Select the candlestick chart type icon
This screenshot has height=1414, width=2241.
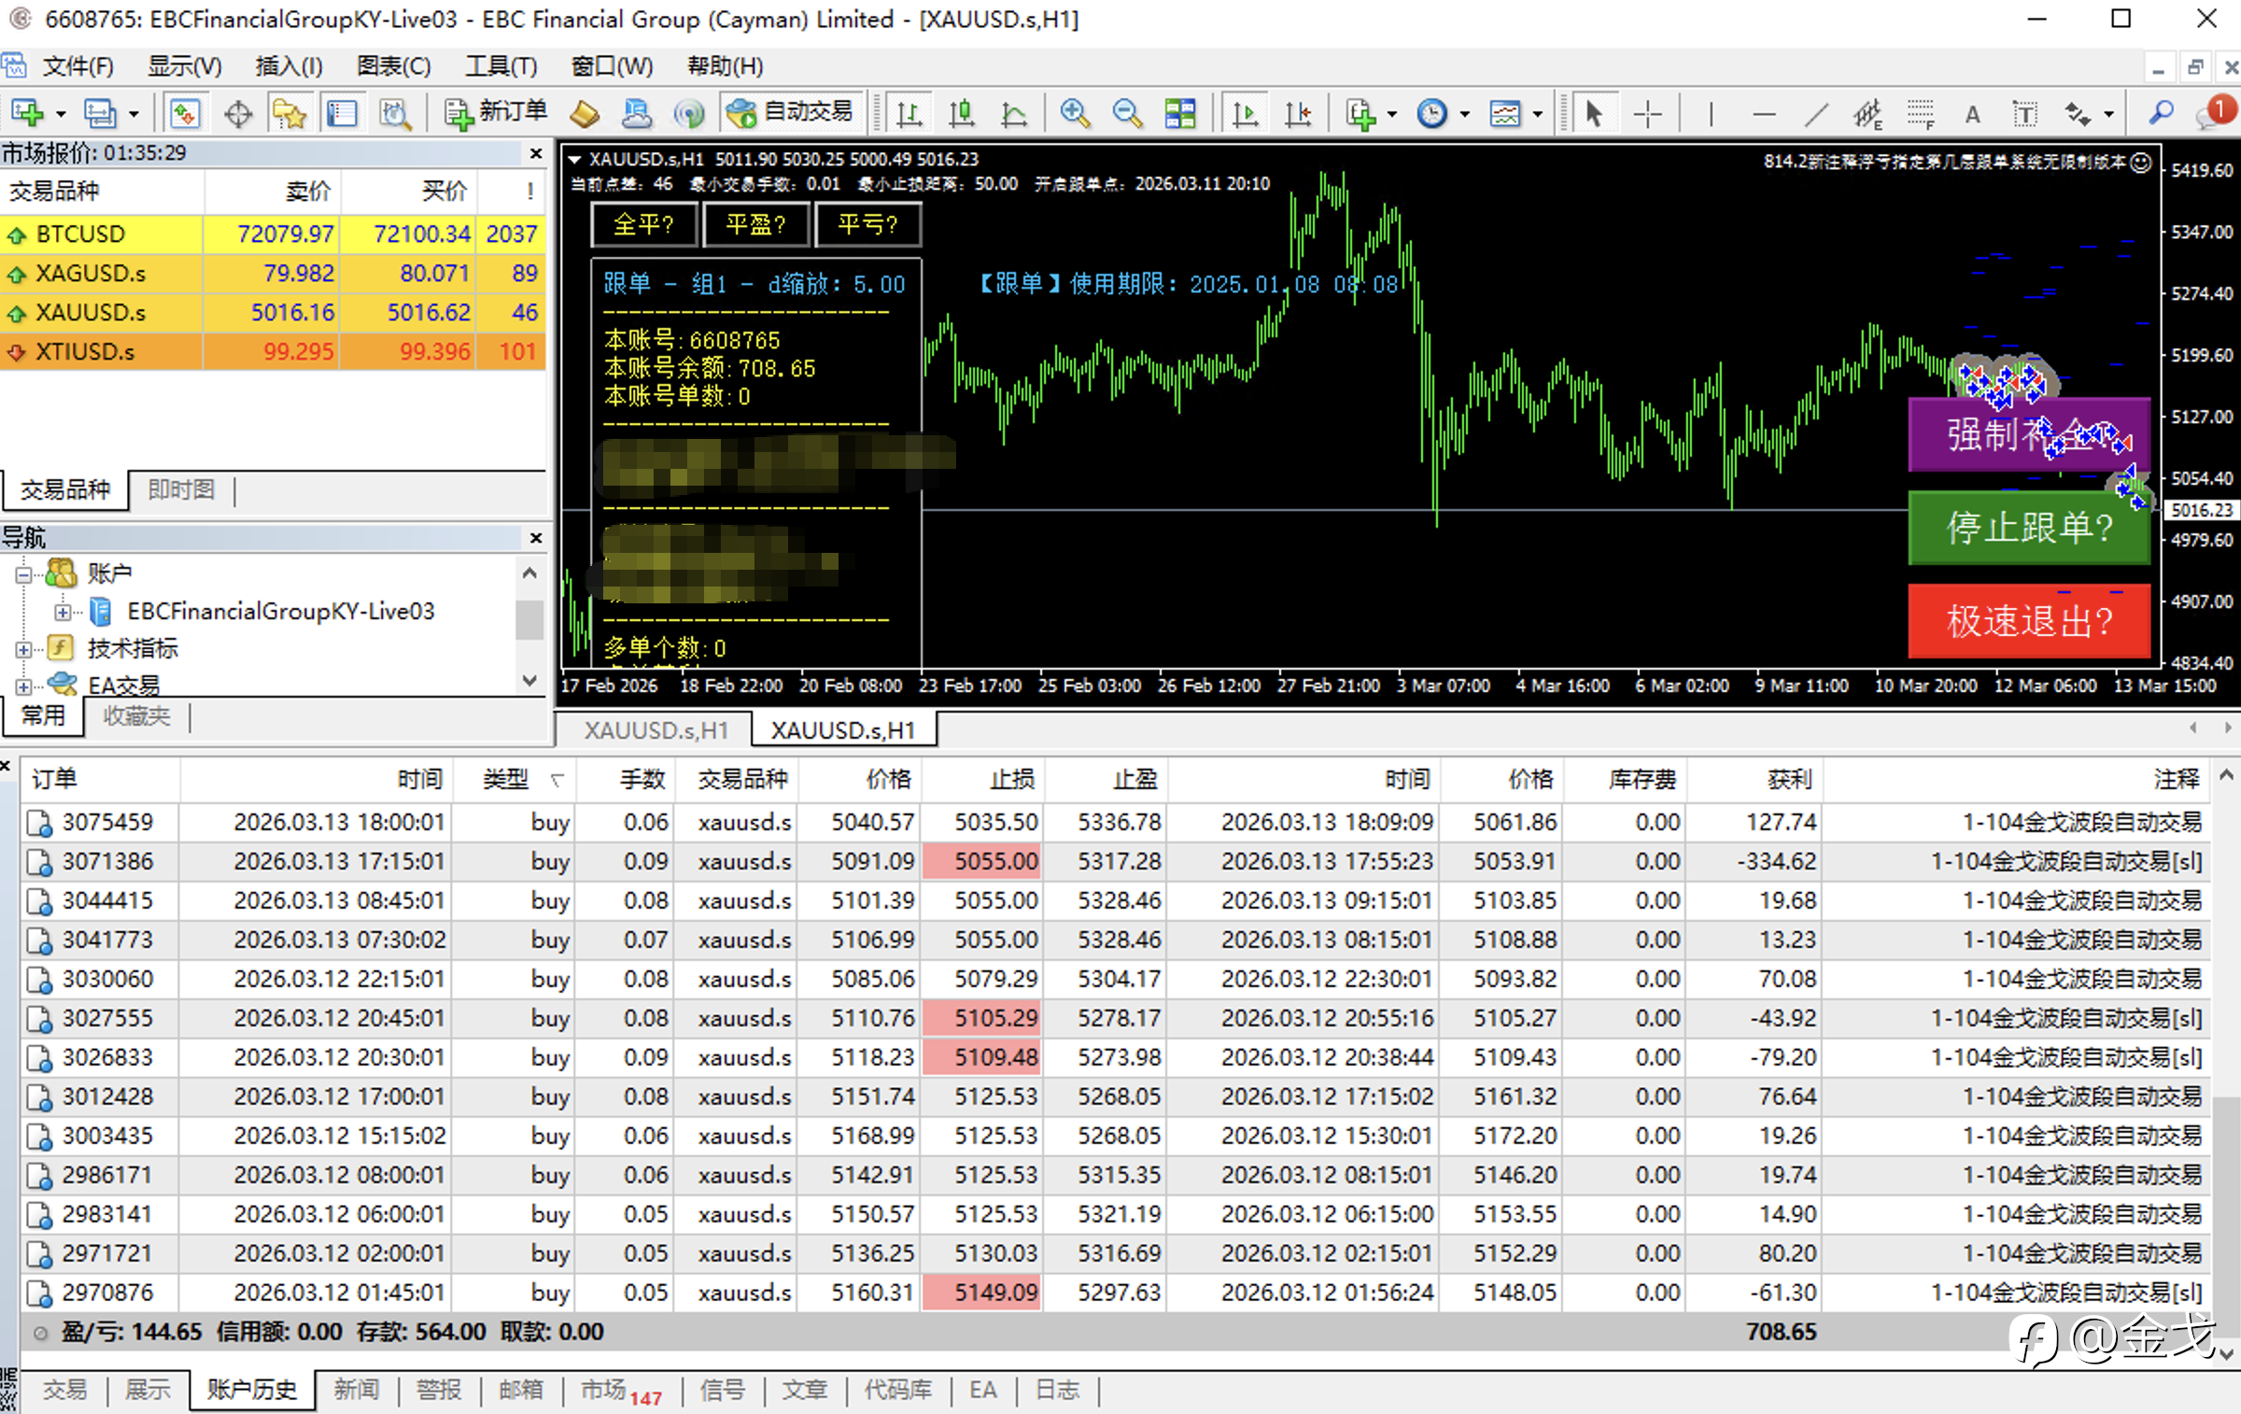tap(961, 114)
